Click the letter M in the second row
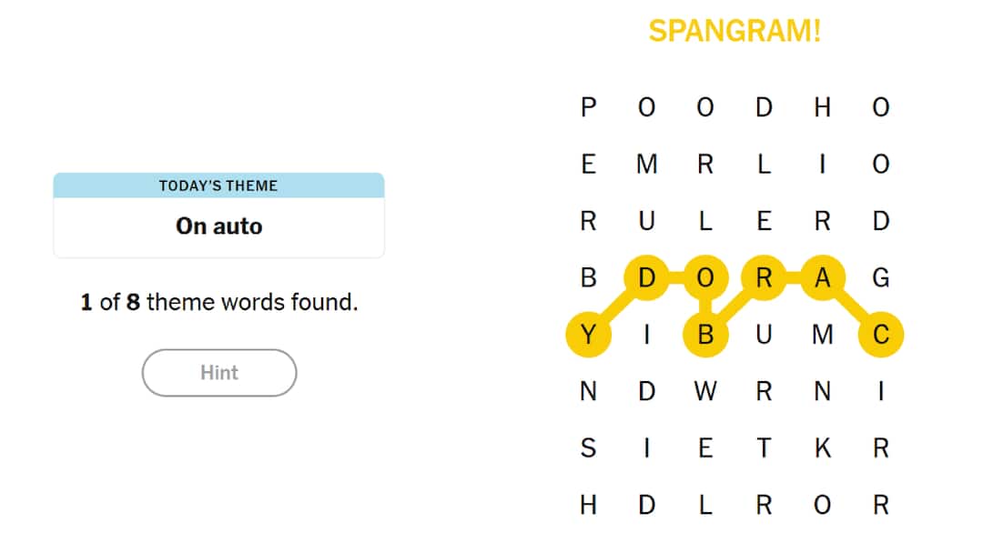 (x=647, y=165)
